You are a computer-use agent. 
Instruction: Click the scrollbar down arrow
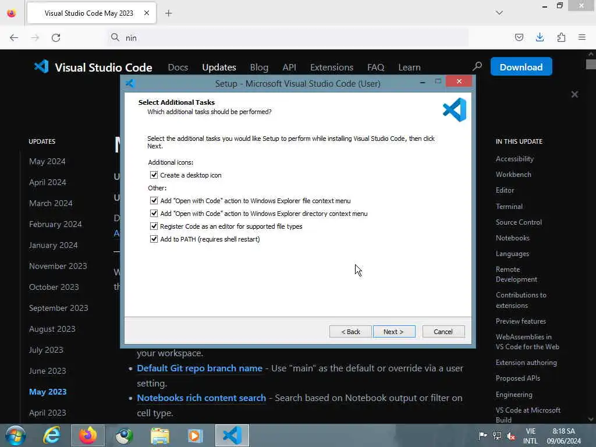(591, 419)
